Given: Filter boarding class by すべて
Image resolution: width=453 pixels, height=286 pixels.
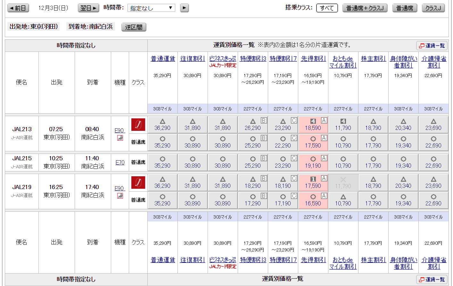Looking at the screenshot, I should pos(327,8).
